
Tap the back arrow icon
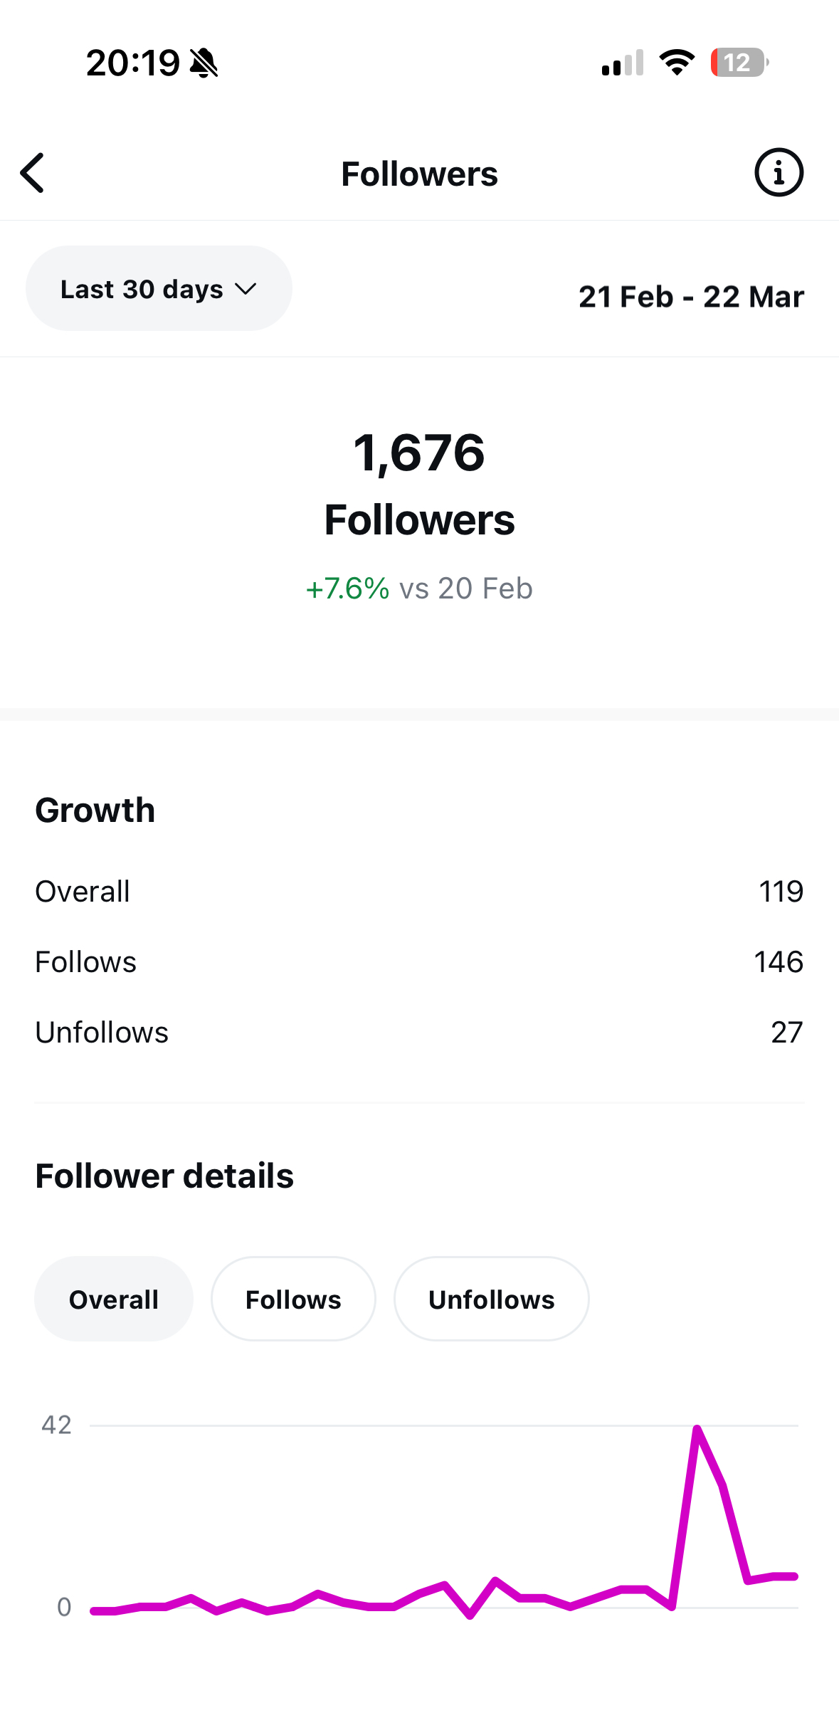pos(33,173)
